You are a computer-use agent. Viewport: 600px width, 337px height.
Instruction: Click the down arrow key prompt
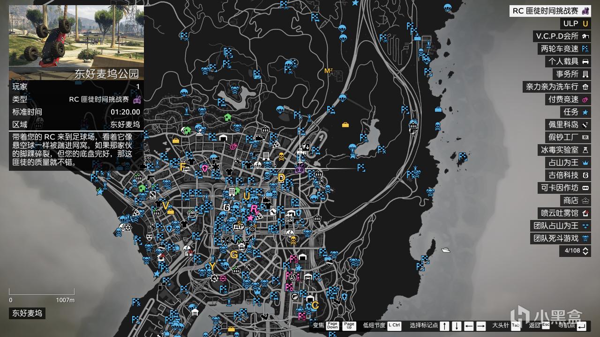click(457, 326)
